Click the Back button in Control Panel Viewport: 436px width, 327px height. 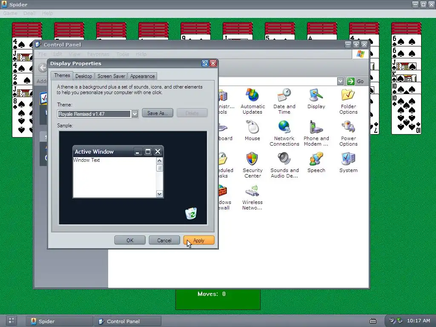[x=43, y=68]
